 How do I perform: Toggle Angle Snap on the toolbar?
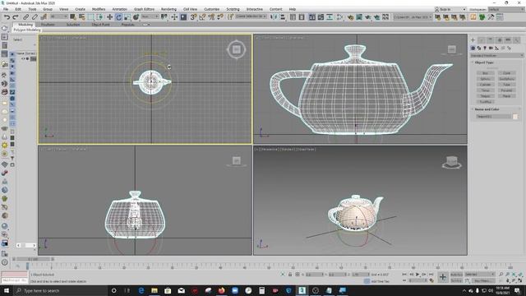point(202,16)
